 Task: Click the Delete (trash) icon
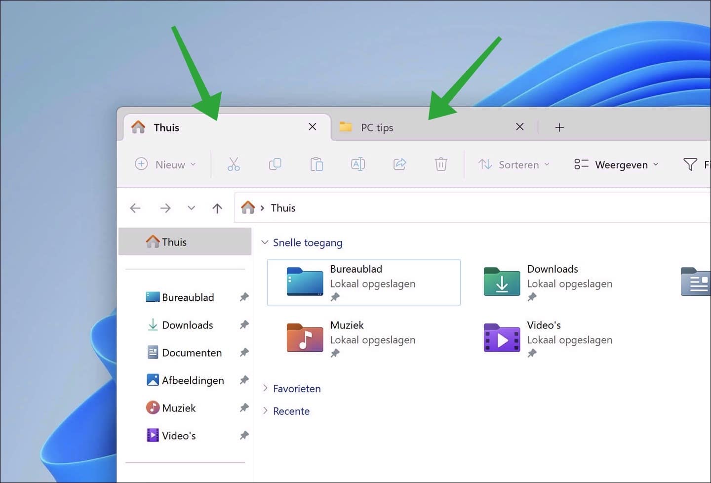441,164
